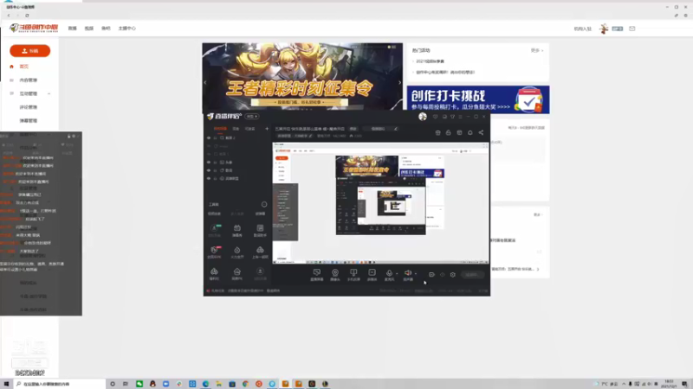Add camera source from bottom toolbar
Screen dimensions: 693x389
point(335,274)
